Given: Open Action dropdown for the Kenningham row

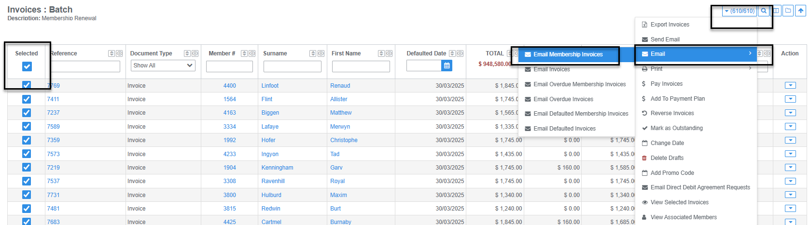Looking at the screenshot, I should (790, 168).
